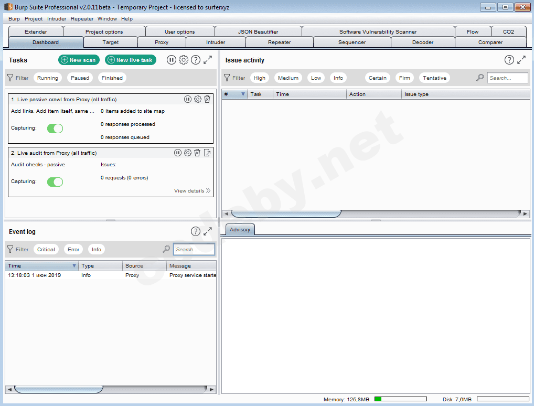The image size is (534, 406).
Task: Switch to the Target tab
Action: (x=111, y=42)
